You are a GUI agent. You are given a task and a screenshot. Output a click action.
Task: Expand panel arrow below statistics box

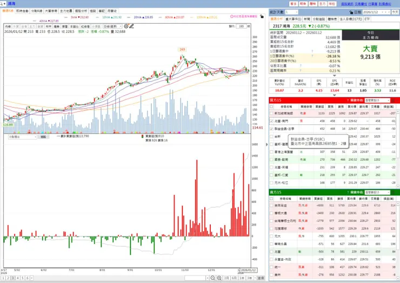coord(334,75)
